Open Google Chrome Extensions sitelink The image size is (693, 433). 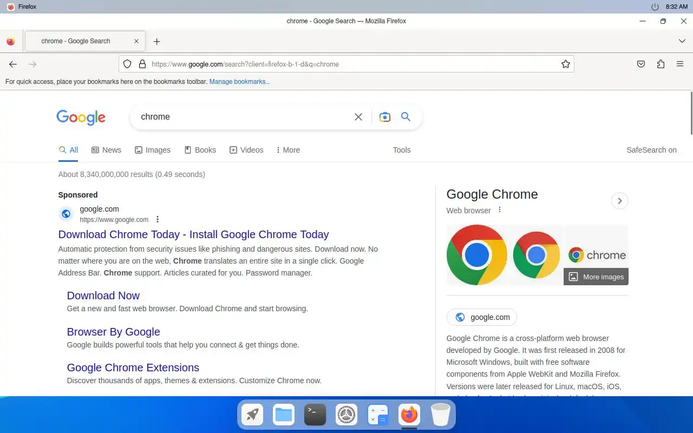pos(133,368)
